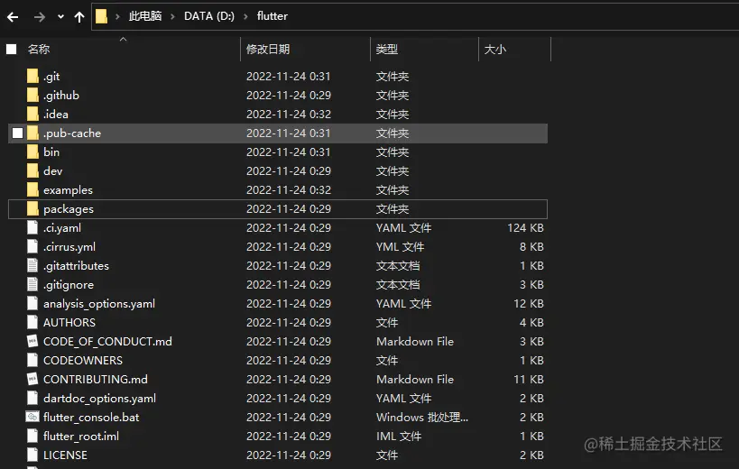This screenshot has width=739, height=469.
Task: Select the .idea folder icon
Action: (32, 114)
